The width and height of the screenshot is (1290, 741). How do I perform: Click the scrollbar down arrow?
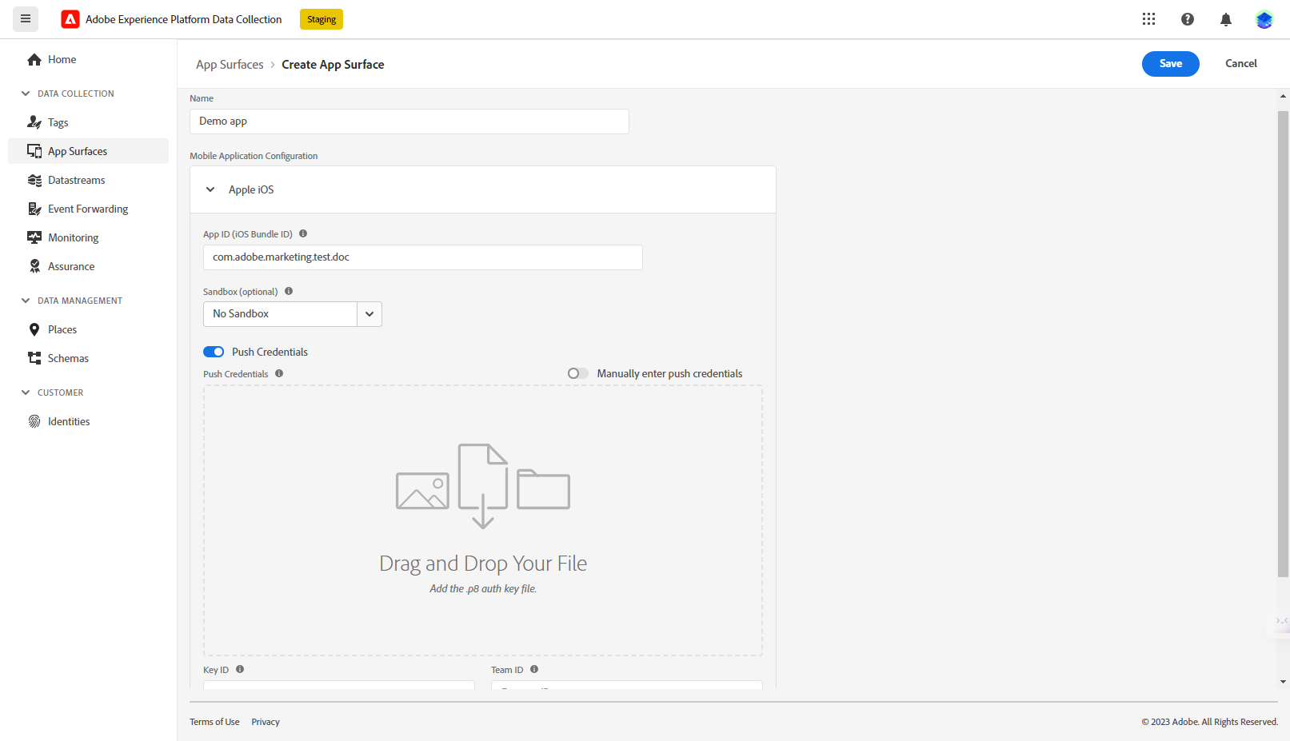click(1283, 682)
